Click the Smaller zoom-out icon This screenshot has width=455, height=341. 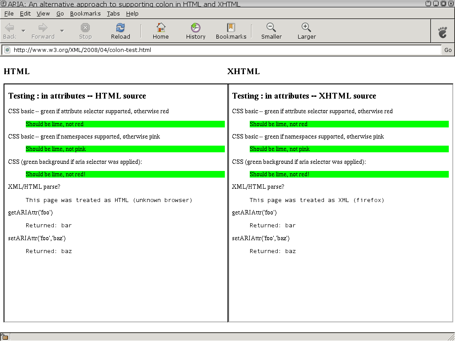point(271,28)
